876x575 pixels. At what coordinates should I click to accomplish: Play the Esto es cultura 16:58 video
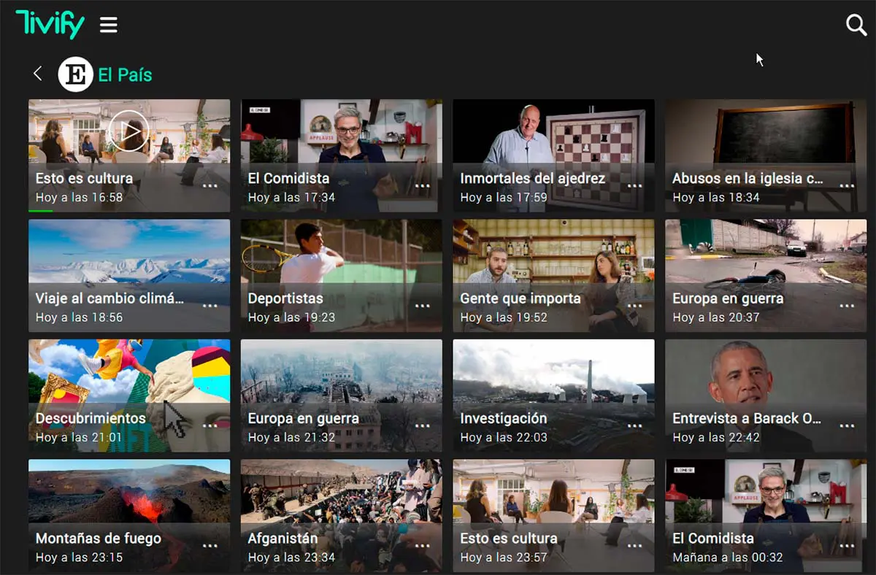coord(129,132)
